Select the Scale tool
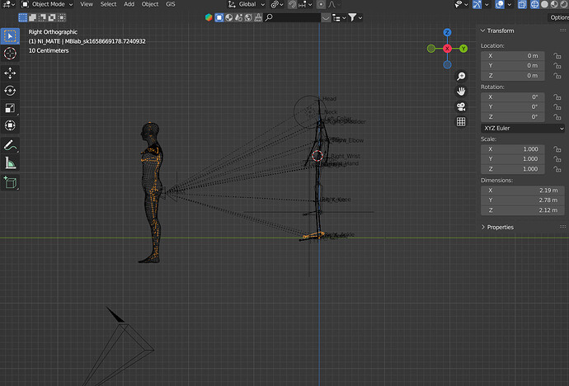The width and height of the screenshot is (569, 386). 10,108
